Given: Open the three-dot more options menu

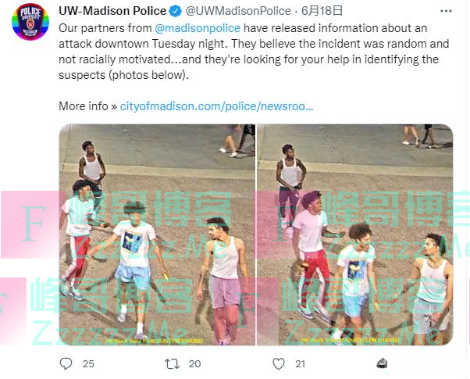Looking at the screenshot, I should coord(446,12).
